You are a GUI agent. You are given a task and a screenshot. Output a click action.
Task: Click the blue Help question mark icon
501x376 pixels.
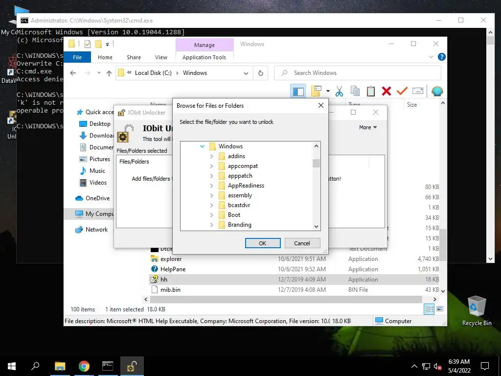point(442,57)
